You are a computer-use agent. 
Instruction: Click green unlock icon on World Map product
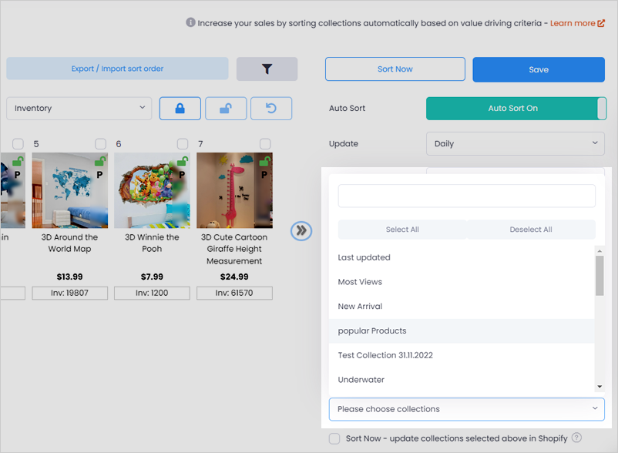click(100, 161)
